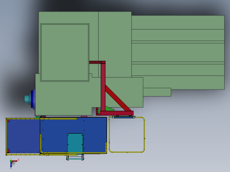Image resolution: width=230 pixels, height=172 pixels.
Task: Pick the green triangular gusset at frame base
Action: click(x=109, y=109)
